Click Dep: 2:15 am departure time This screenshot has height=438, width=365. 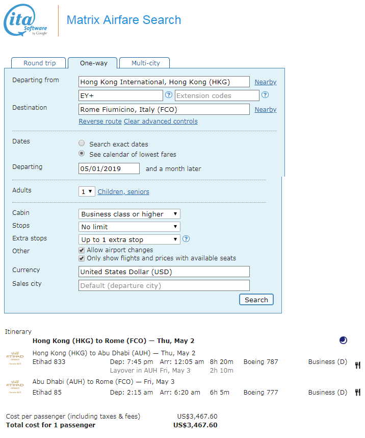pyautogui.click(x=132, y=392)
